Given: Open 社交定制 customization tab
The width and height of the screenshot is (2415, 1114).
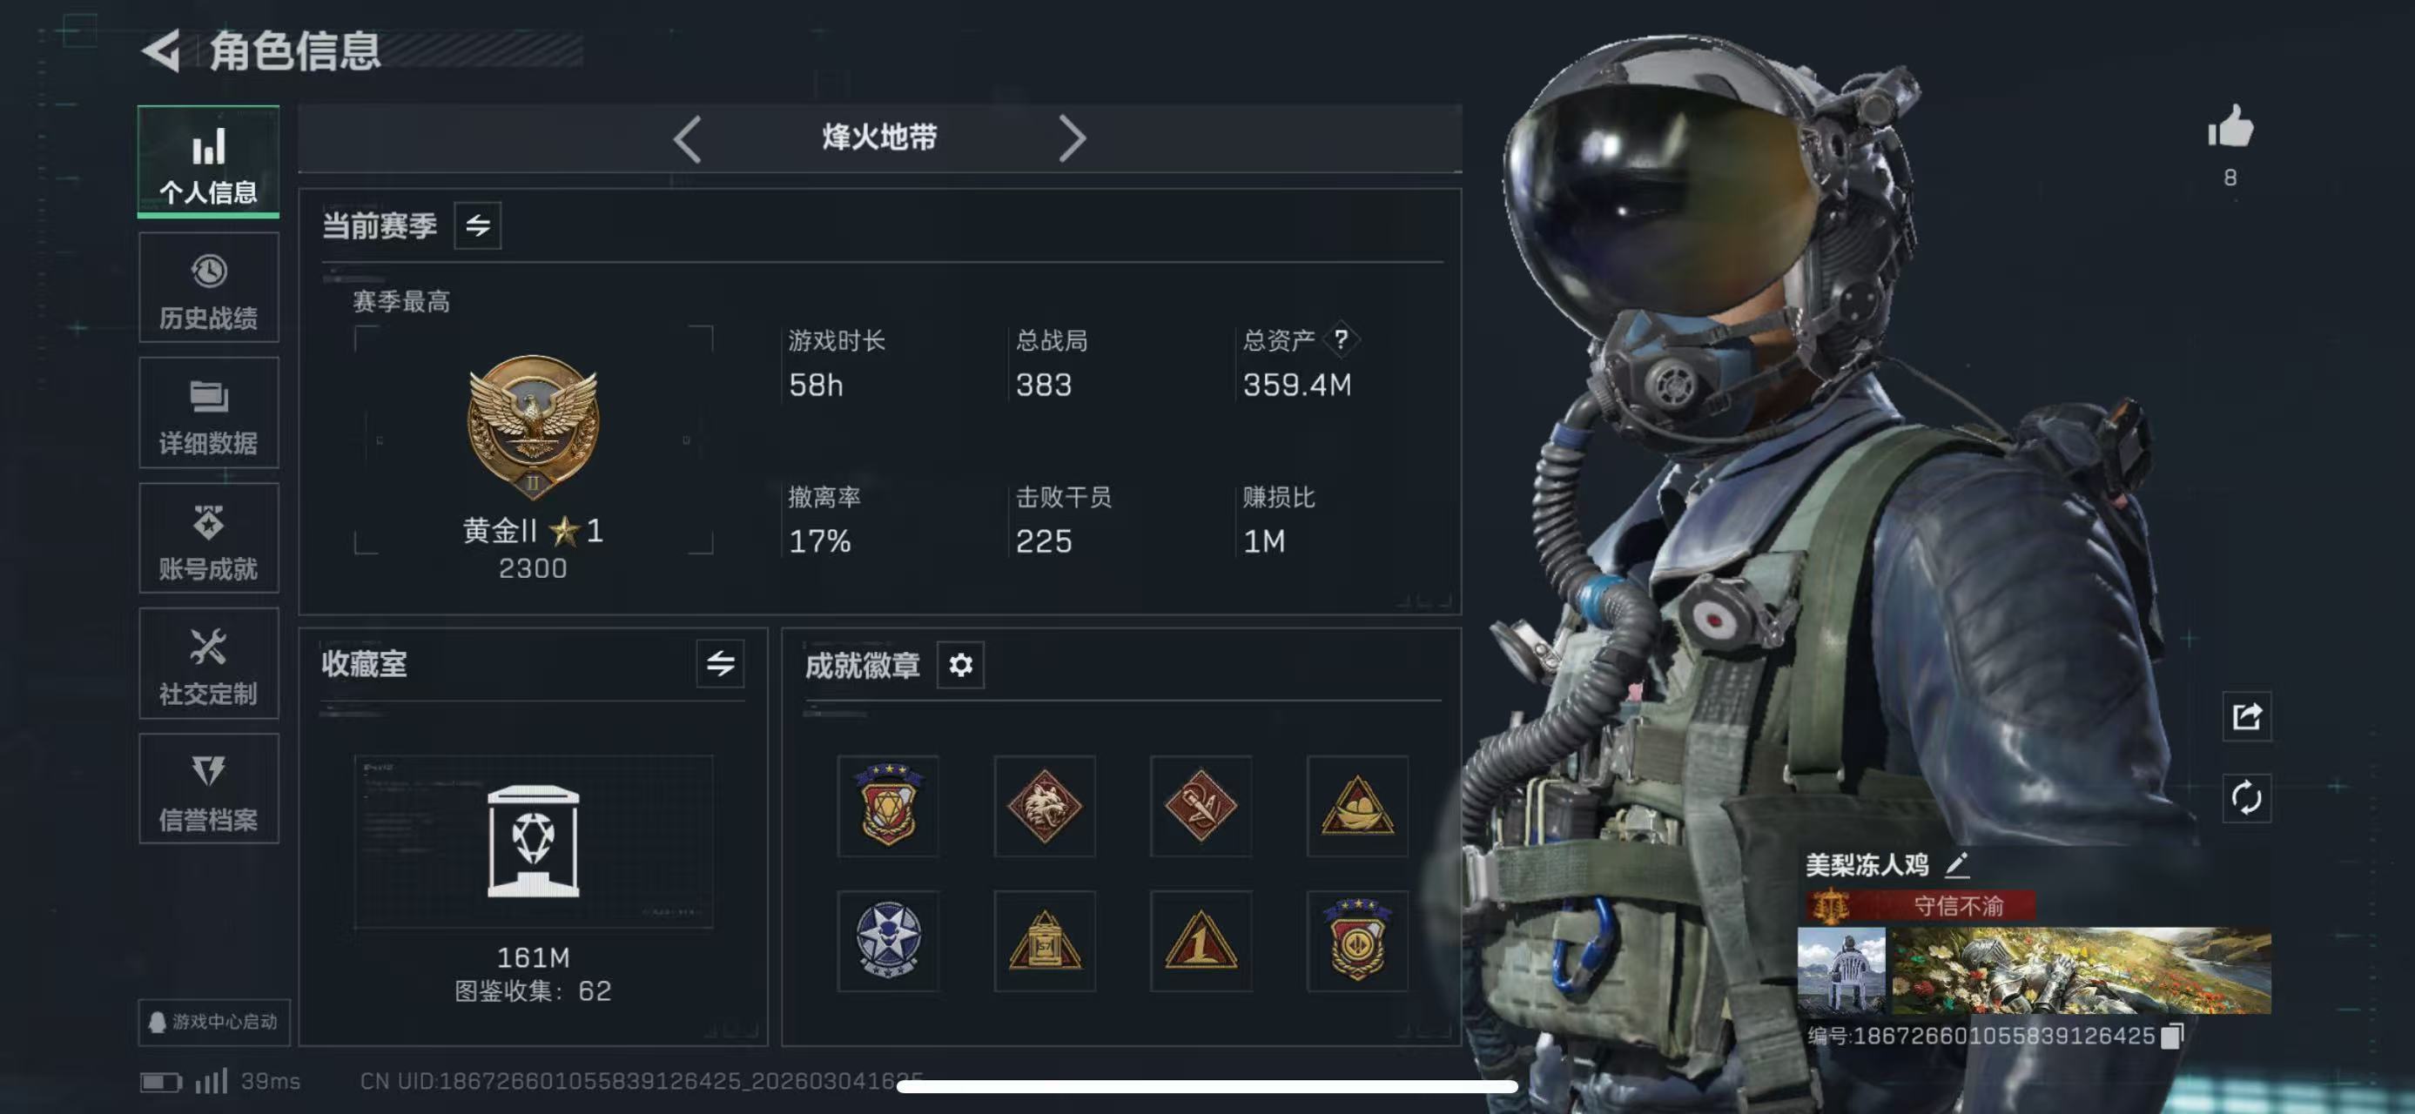Looking at the screenshot, I should pos(208,664).
